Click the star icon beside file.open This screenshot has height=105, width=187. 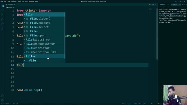coord(27,35)
